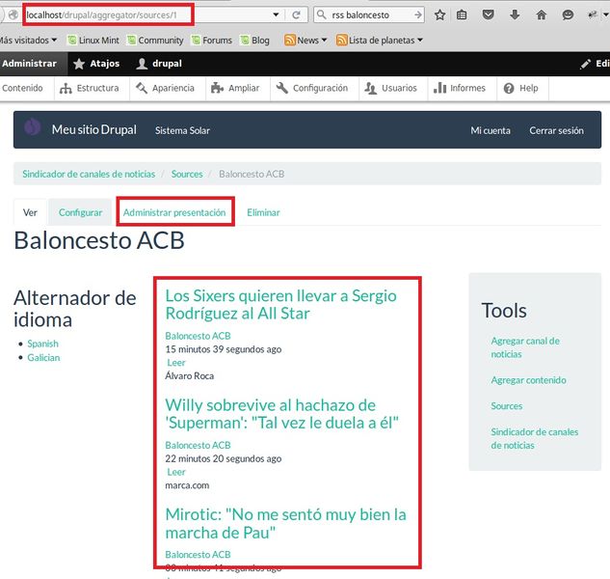Click the RSS icon beside News bookmark
Screen dimensions: 610x579
pyautogui.click(x=290, y=41)
